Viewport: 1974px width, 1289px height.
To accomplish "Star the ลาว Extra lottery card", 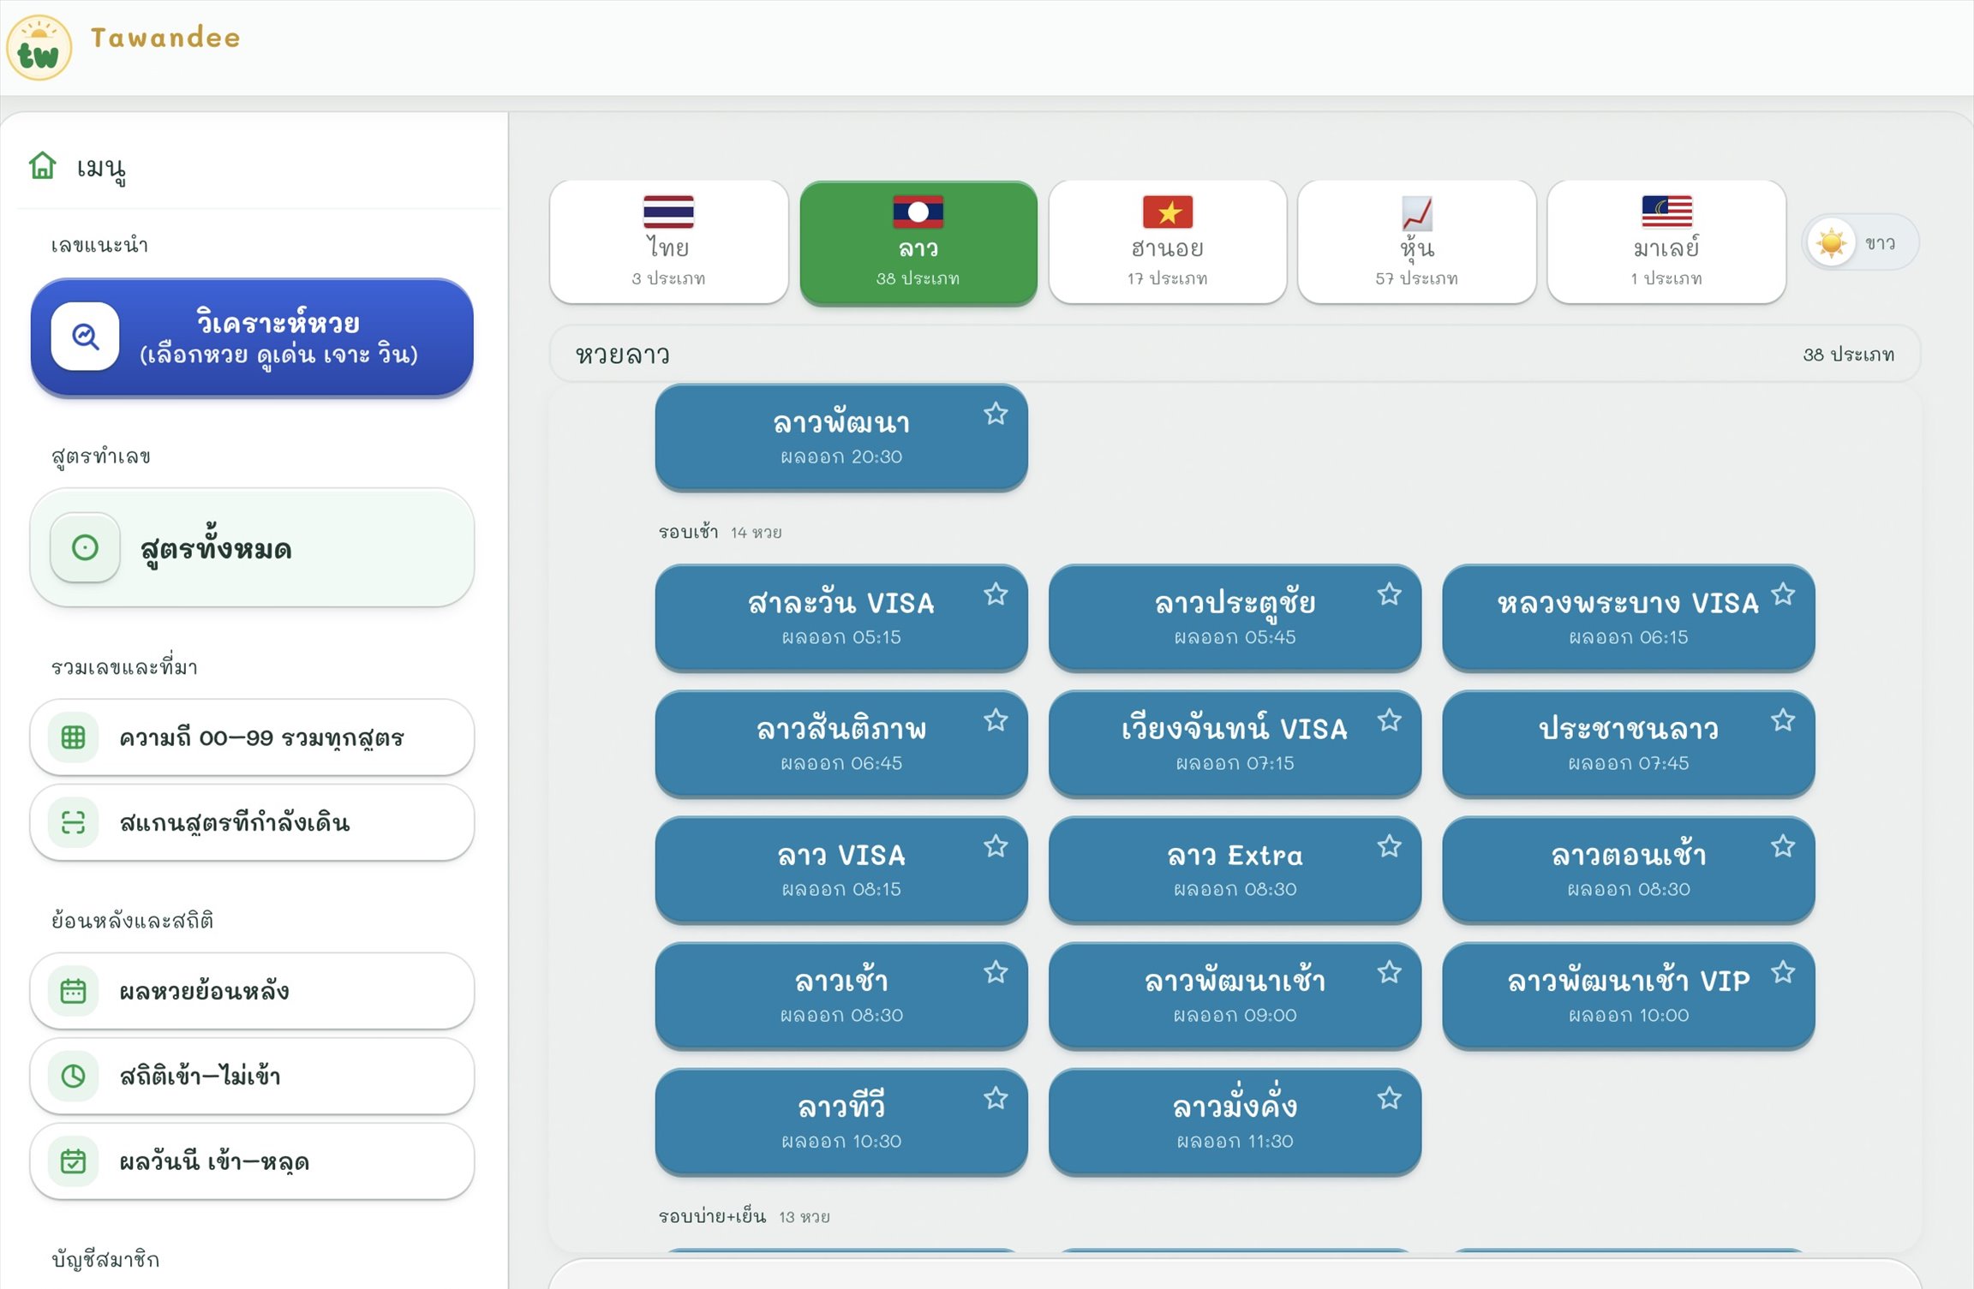I will tap(1390, 846).
